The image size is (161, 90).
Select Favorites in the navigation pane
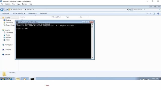coord(8,18)
